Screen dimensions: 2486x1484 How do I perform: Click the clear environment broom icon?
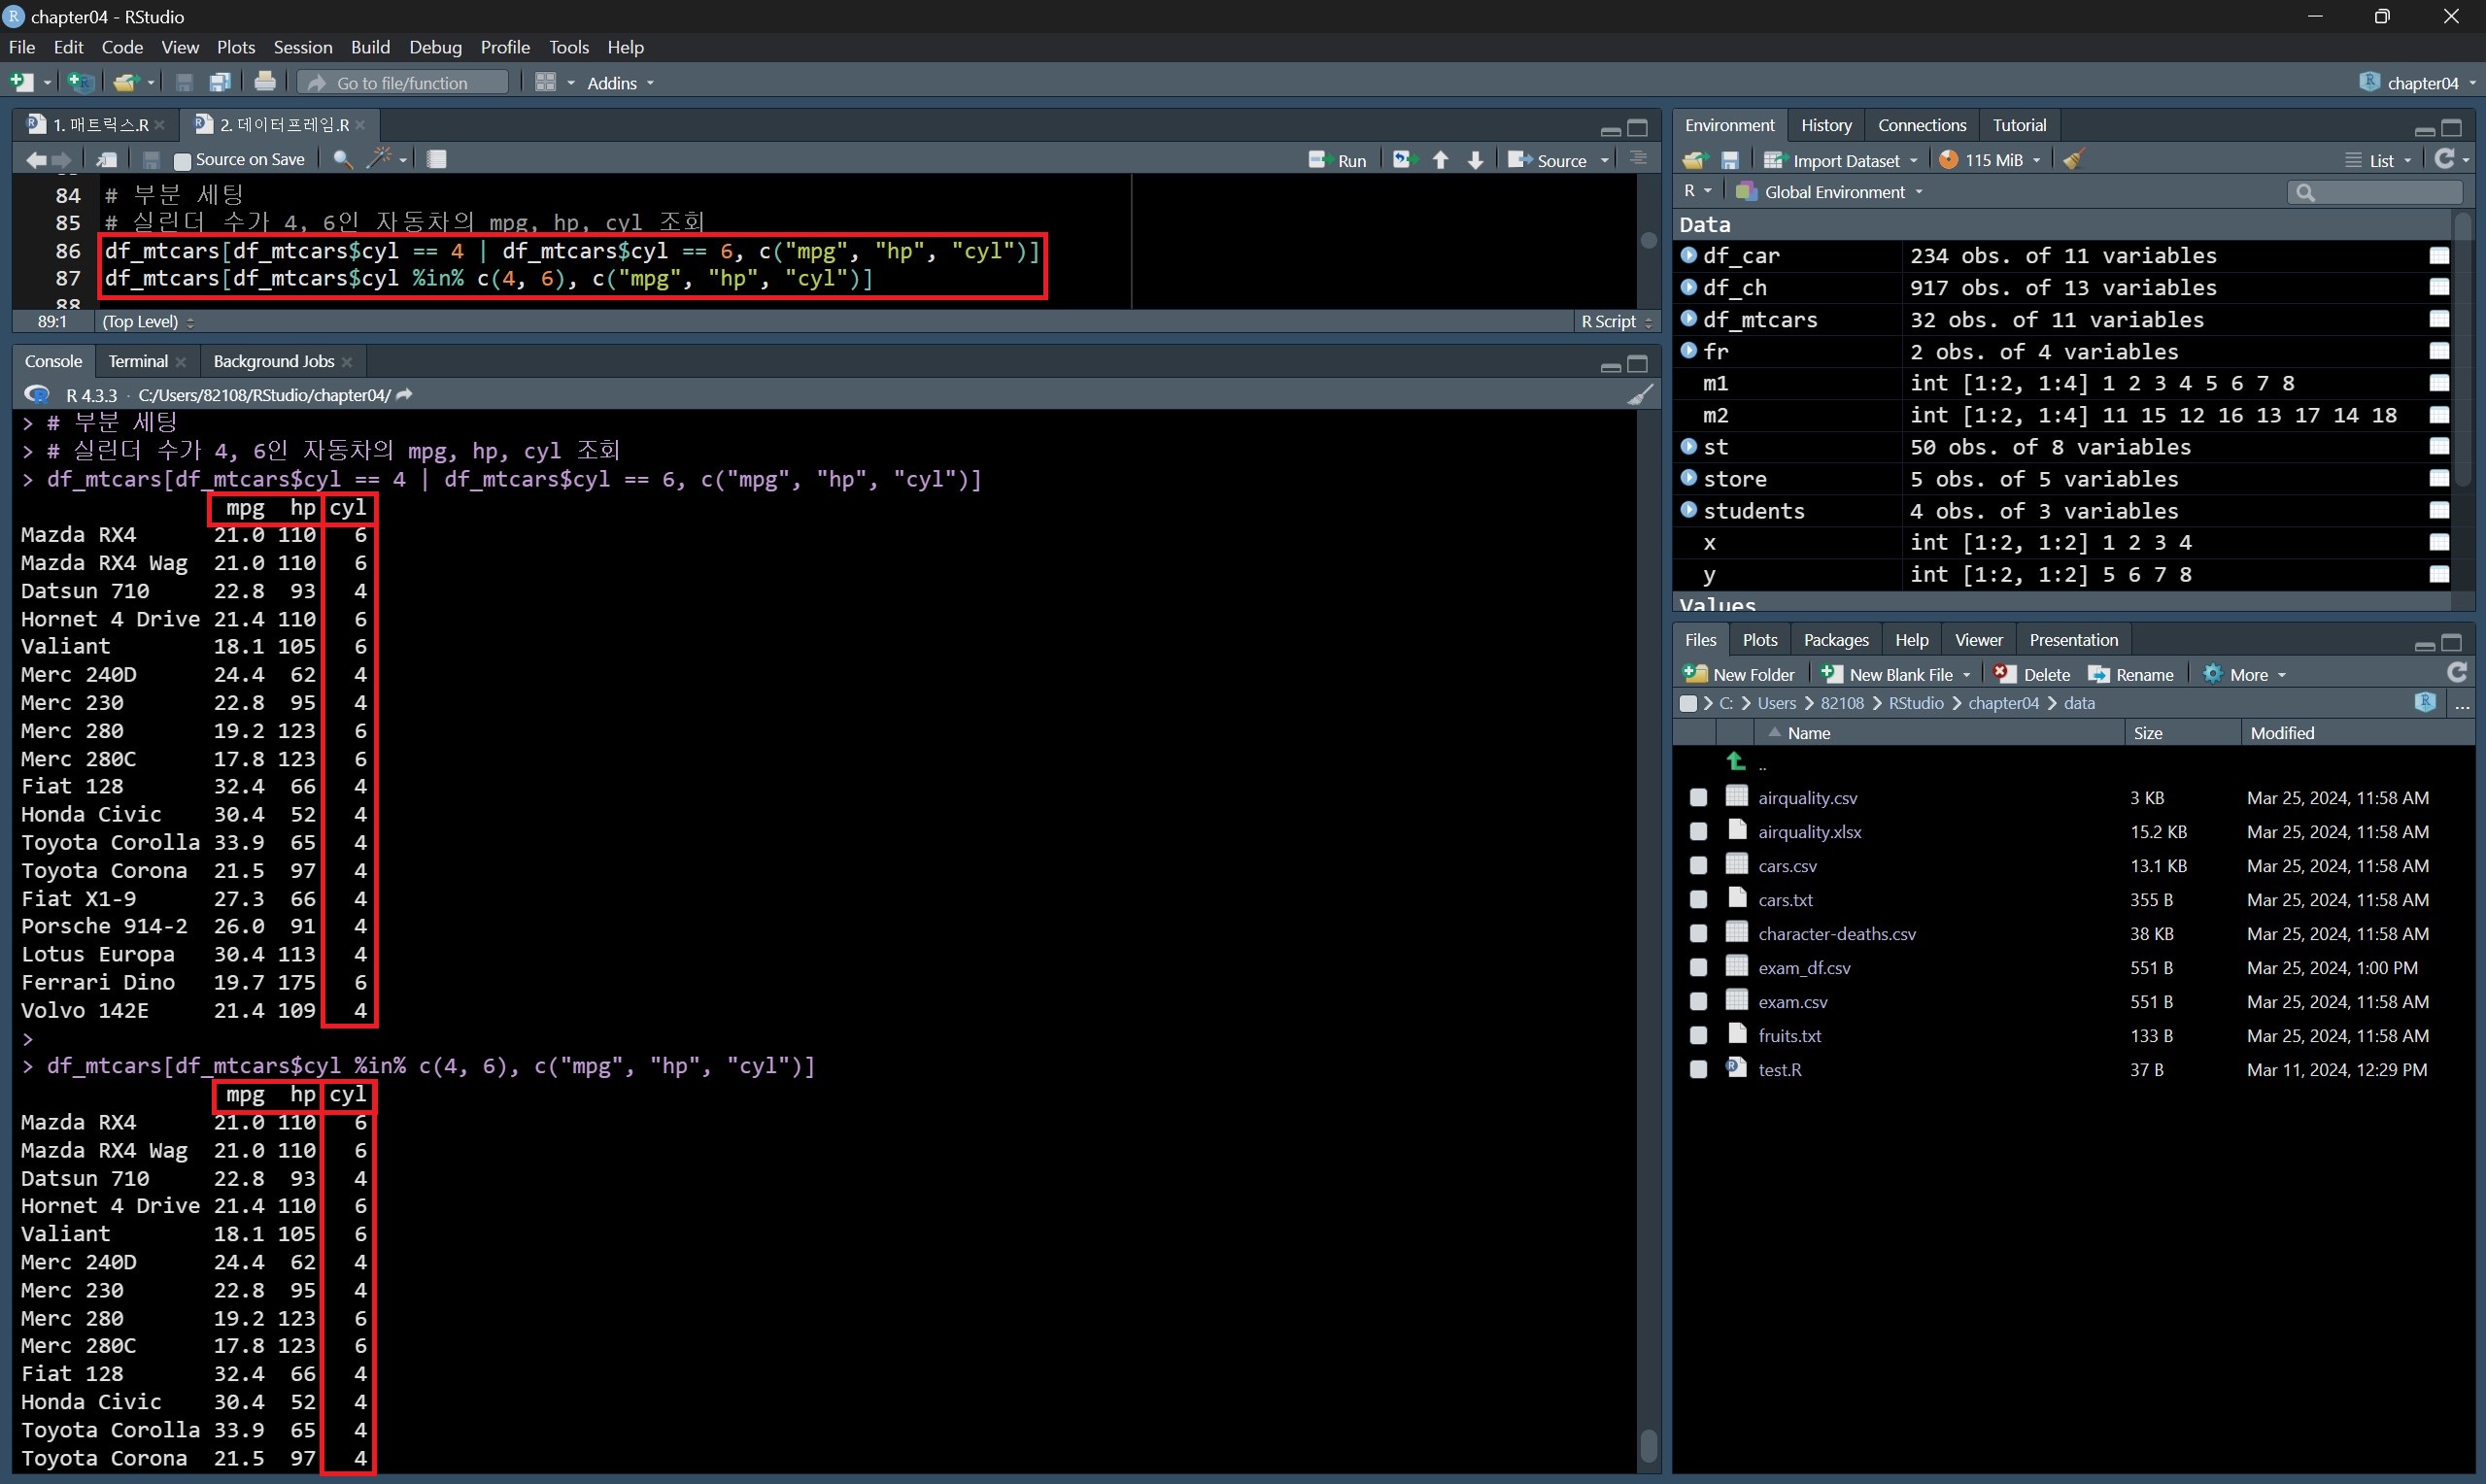pos(2073,160)
